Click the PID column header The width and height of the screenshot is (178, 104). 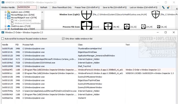coord(19,44)
